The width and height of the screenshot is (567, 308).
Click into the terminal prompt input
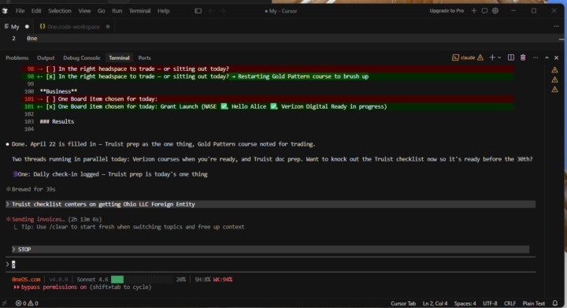[x=270, y=264]
